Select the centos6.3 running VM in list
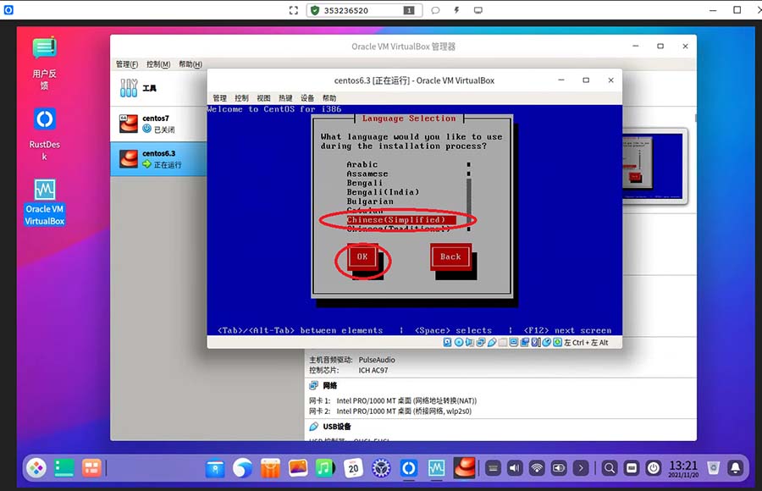The width and height of the screenshot is (762, 491). pyautogui.click(x=158, y=159)
